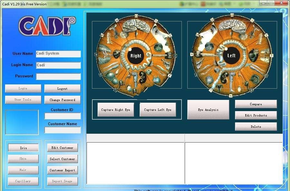Click the Login button
The height and width of the screenshot is (191, 290).
[x=23, y=89]
